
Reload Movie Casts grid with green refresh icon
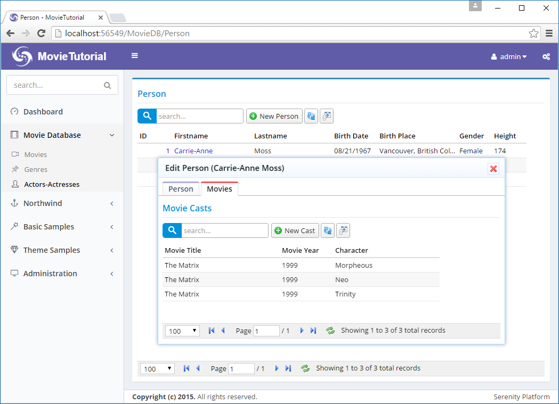[x=330, y=331]
